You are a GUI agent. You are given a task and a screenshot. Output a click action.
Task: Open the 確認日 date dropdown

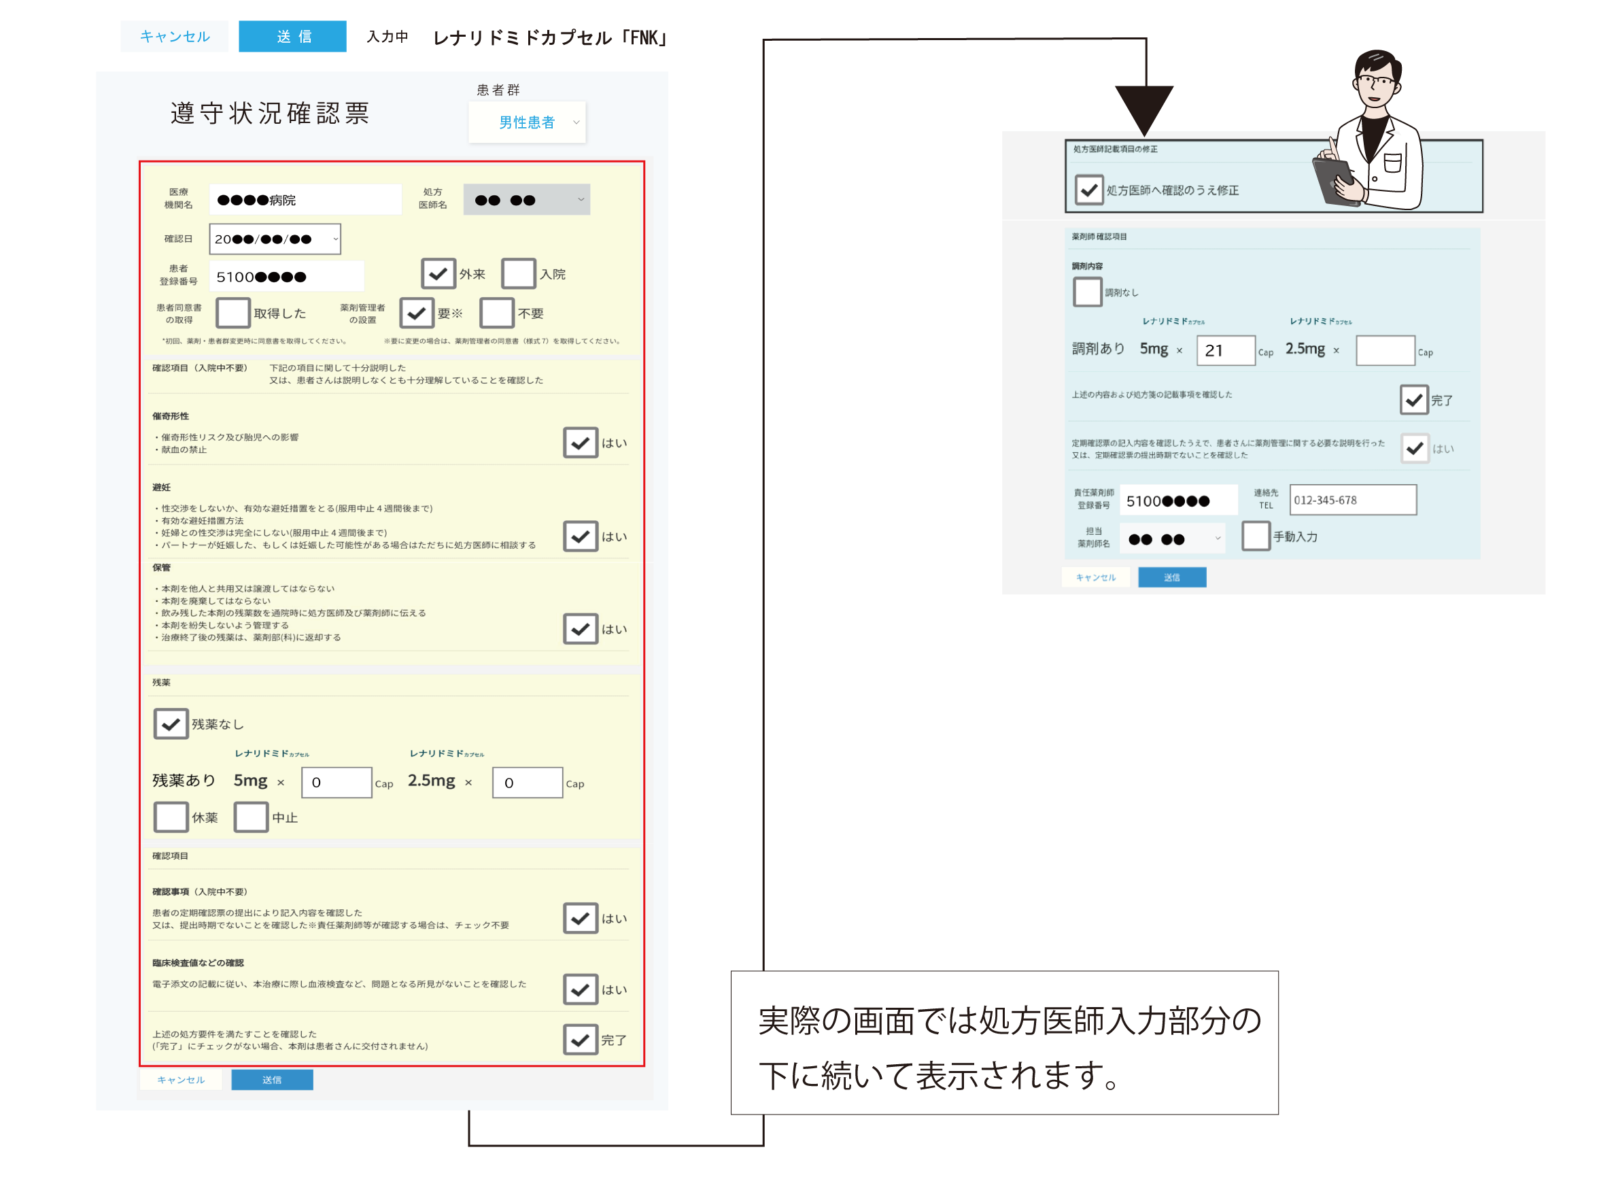[x=275, y=239]
